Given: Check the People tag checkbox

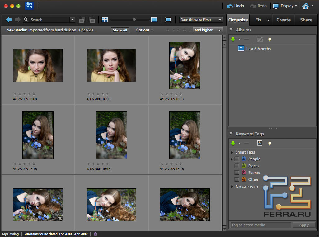Looking at the screenshot, I should tap(237, 159).
